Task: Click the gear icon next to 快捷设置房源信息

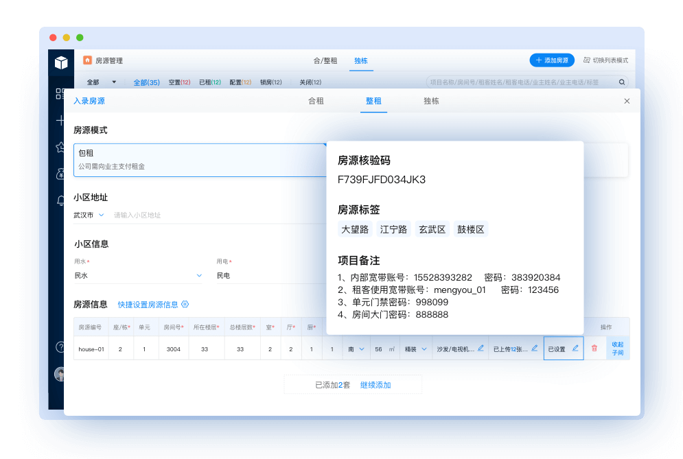Action: pyautogui.click(x=185, y=304)
